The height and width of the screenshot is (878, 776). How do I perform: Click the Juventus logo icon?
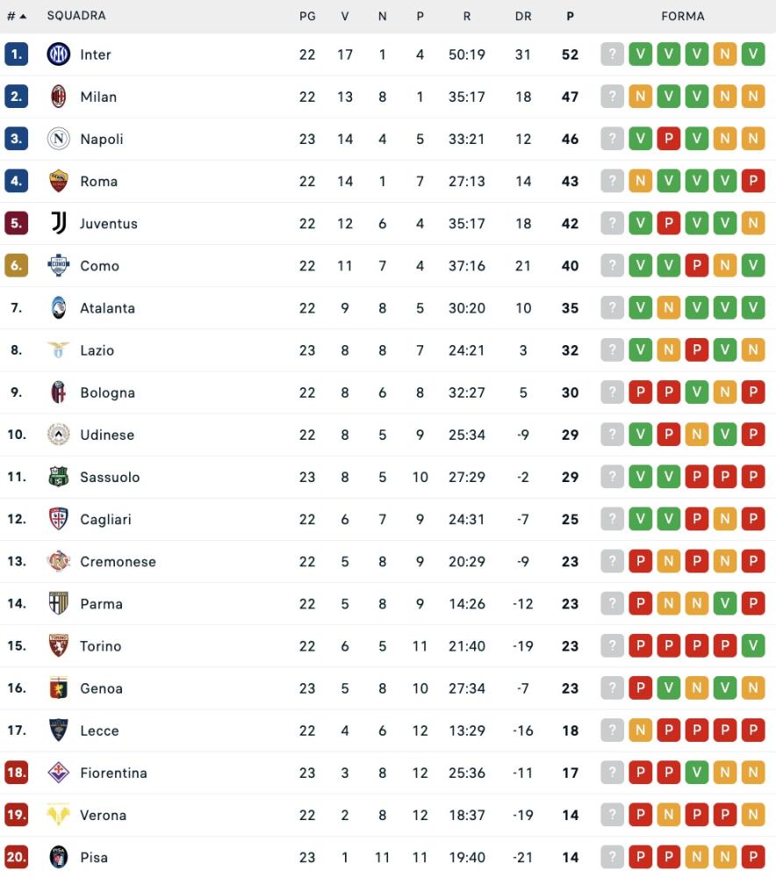(x=58, y=223)
